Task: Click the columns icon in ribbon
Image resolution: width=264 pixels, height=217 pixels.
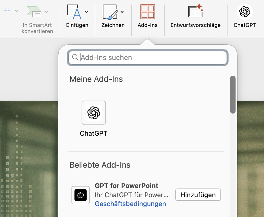Action: coord(7,11)
